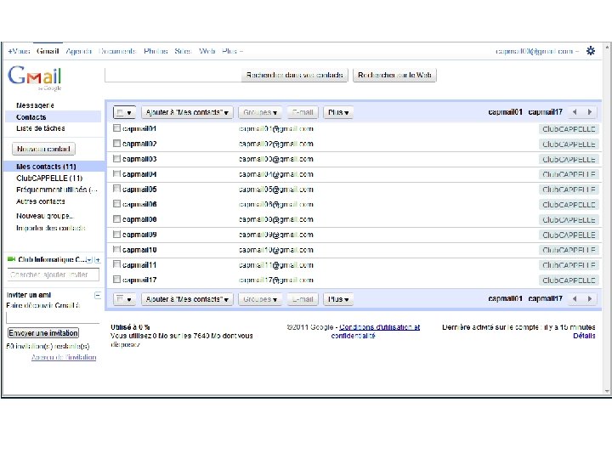Screen dimensions: 612x459
Task: Click the Détails link for account activity
Action: [584, 336]
